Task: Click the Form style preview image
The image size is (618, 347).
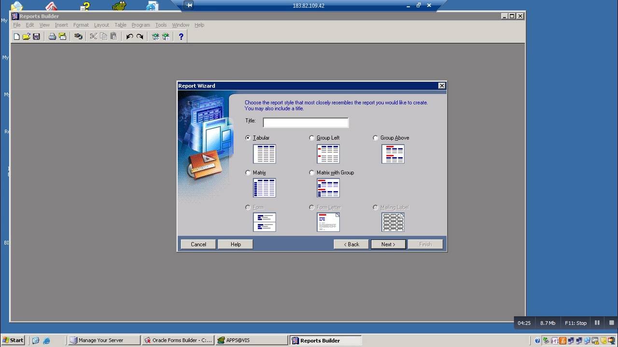Action: pyautogui.click(x=265, y=222)
